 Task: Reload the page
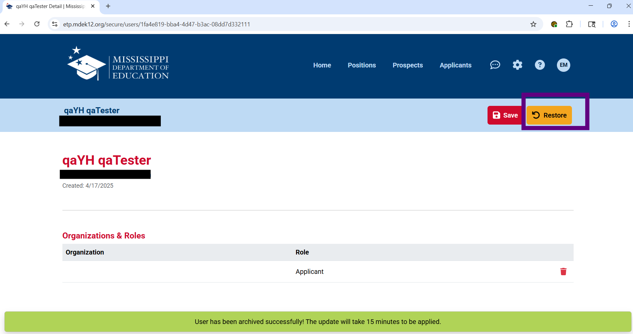click(x=37, y=24)
